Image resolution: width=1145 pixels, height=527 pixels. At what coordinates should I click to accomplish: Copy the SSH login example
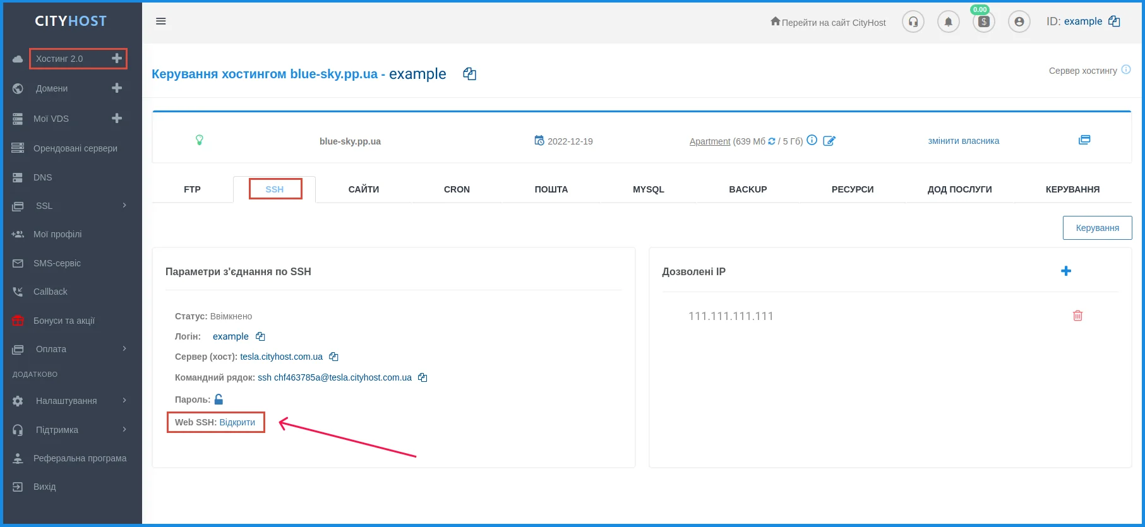260,336
